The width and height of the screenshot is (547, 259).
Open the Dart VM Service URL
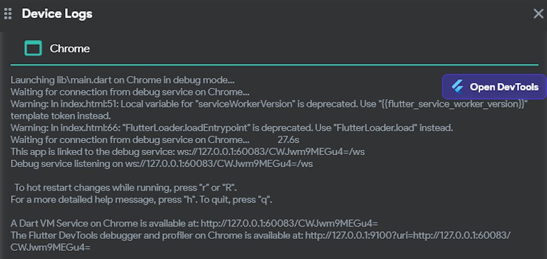289,223
